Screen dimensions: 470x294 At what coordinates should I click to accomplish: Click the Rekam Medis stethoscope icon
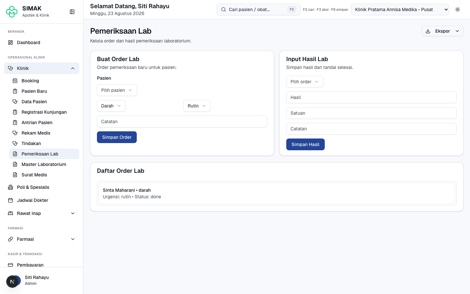(x=15, y=133)
